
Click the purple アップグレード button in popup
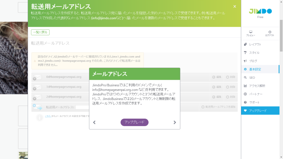[135, 122]
